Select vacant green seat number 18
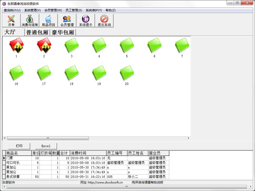Image resolution: width=255 pixels, height=191 pixels. pyautogui.click(x=71, y=73)
